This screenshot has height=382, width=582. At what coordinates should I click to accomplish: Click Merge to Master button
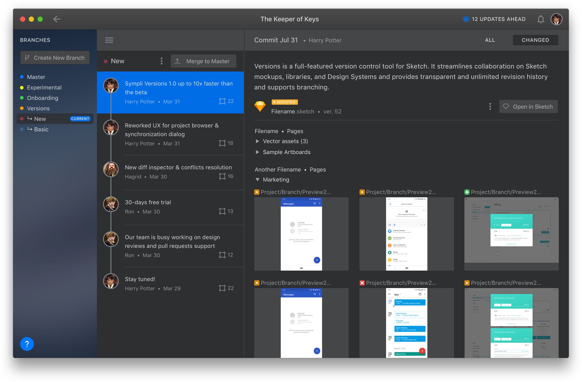click(x=203, y=61)
